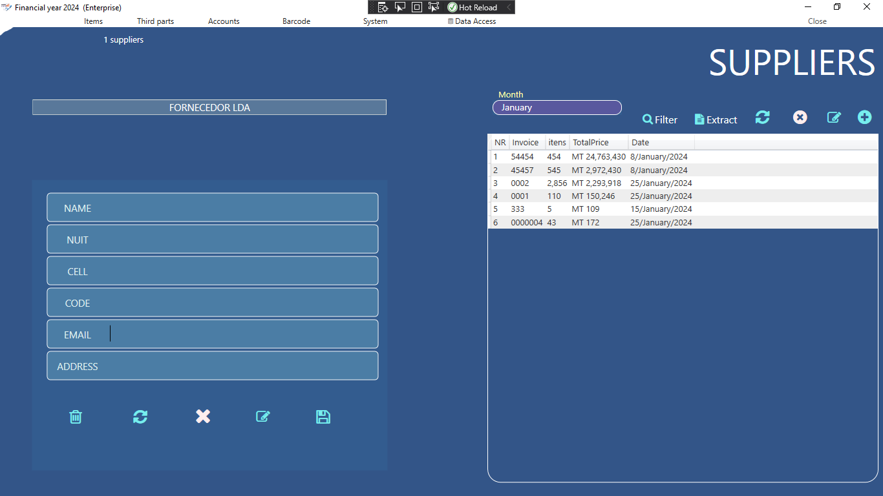Click the circled X icon above invoice table
The image size is (883, 496).
[800, 118]
